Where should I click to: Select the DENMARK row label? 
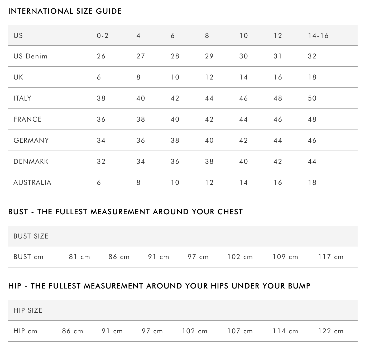click(31, 161)
